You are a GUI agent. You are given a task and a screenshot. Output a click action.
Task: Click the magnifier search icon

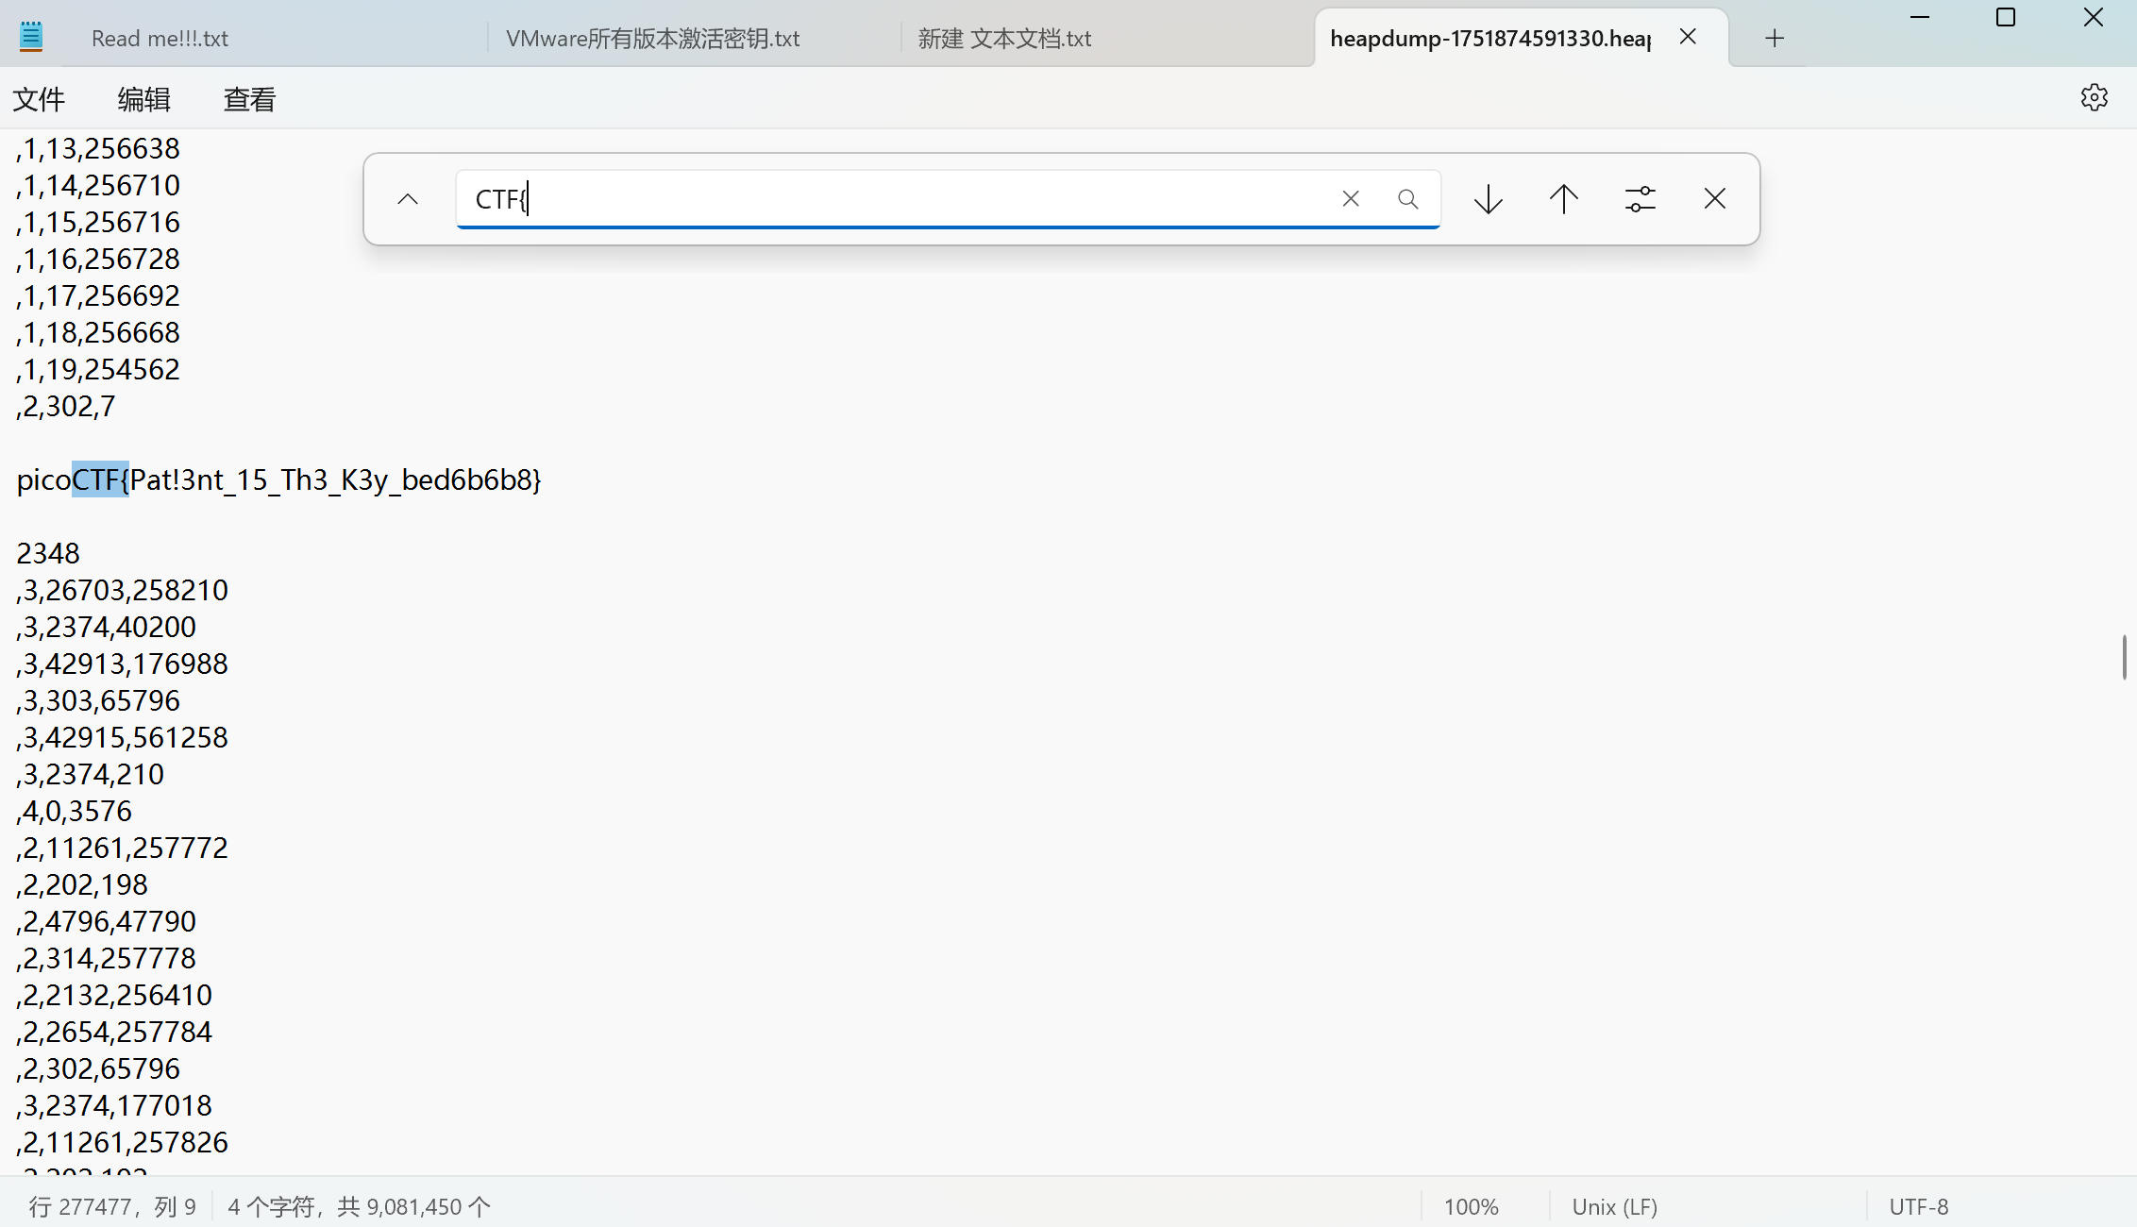tap(1408, 199)
